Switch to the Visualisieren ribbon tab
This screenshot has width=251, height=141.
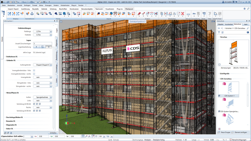(x=110, y=9)
